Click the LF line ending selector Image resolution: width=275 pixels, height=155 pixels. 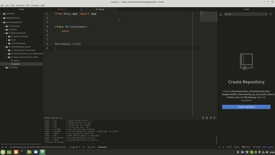(223, 147)
